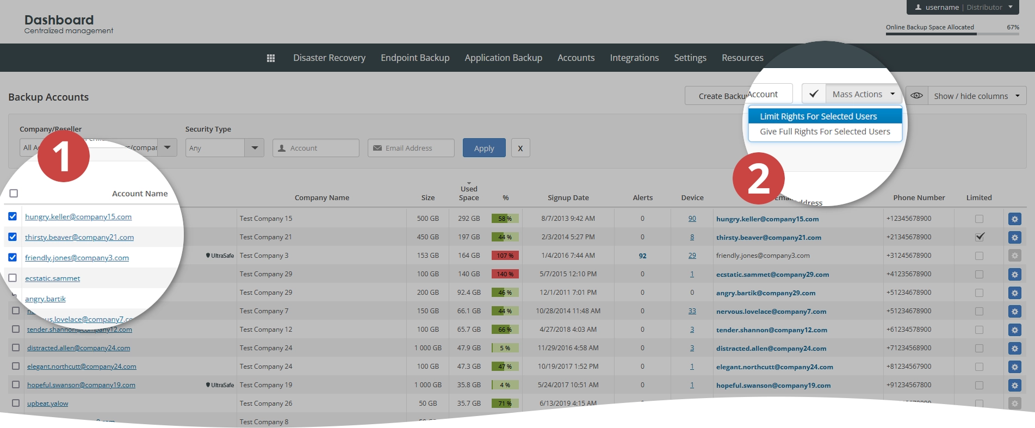The image size is (1035, 428).
Task: Open Resources menu
Action: click(x=742, y=58)
